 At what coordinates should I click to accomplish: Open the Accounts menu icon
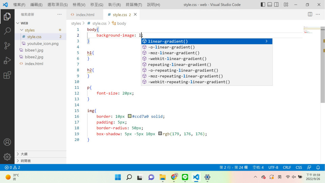click(7, 142)
